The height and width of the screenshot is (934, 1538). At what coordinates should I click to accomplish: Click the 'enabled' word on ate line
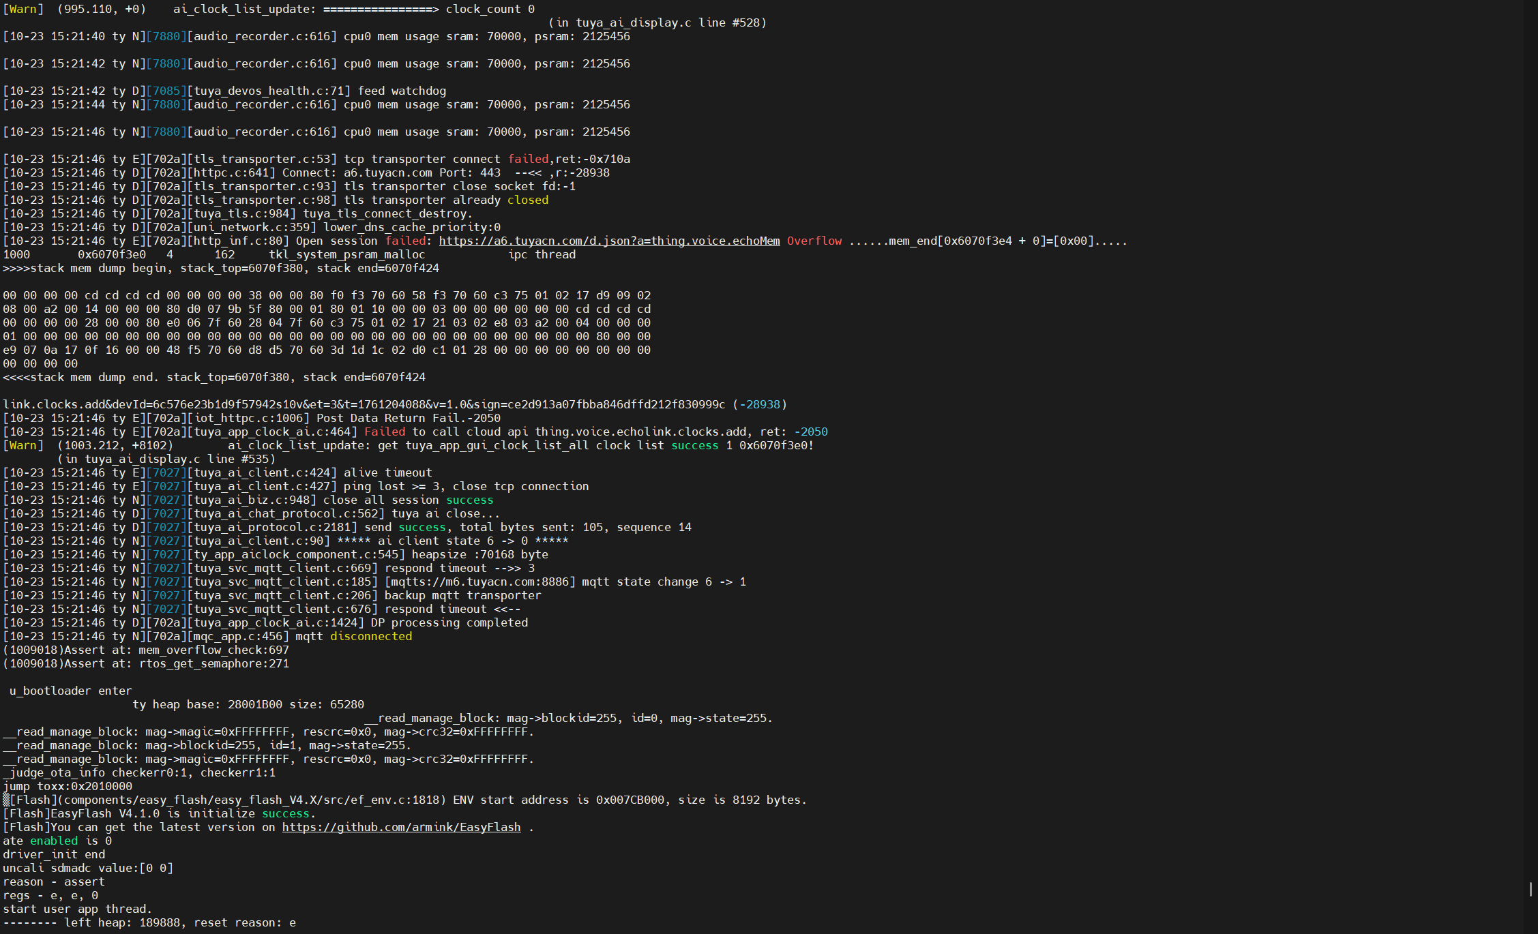[54, 841]
